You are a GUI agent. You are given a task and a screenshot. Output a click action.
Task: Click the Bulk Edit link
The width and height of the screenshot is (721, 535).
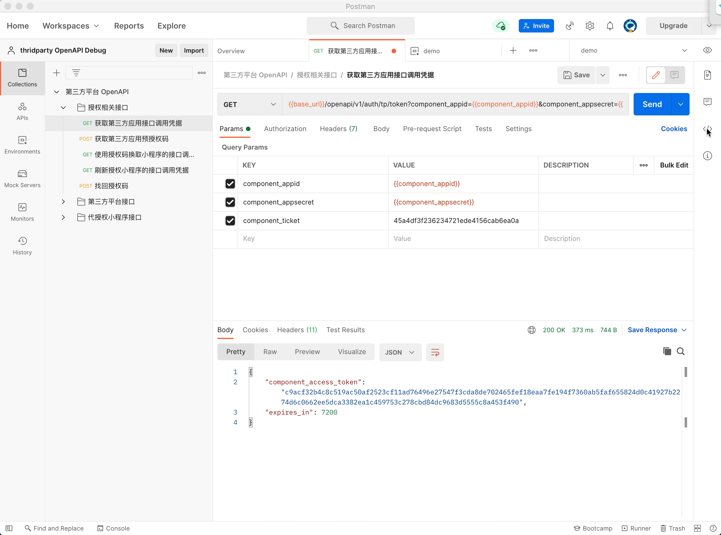point(674,165)
